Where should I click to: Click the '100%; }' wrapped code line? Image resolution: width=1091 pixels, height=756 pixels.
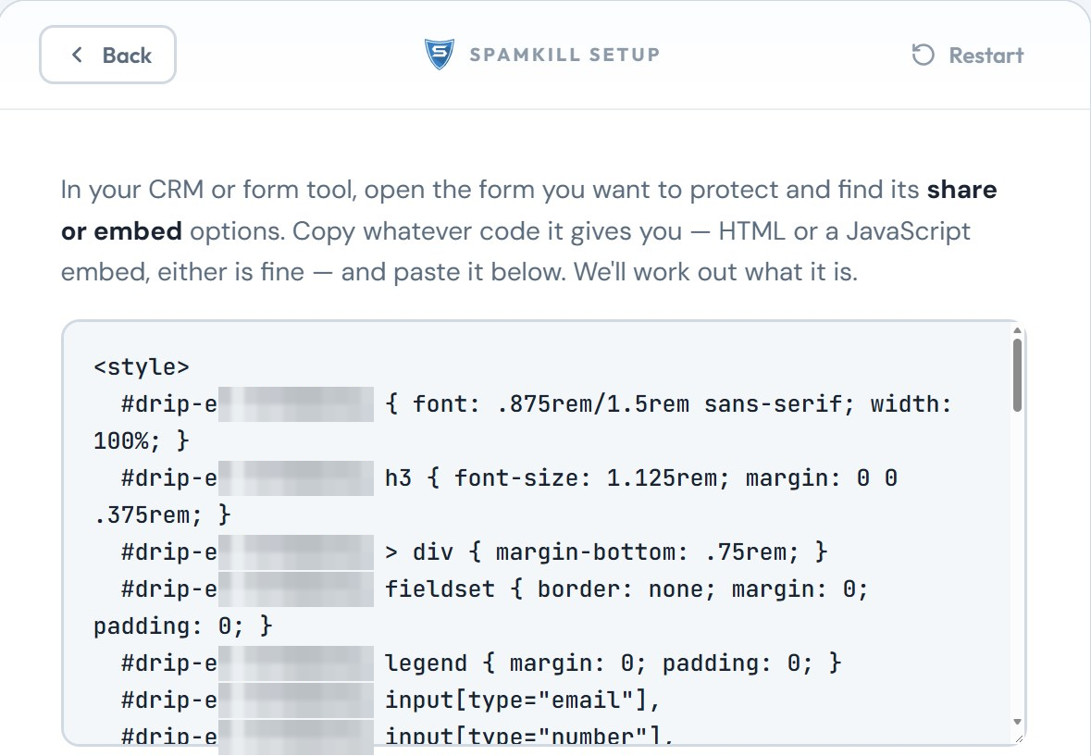tap(142, 440)
